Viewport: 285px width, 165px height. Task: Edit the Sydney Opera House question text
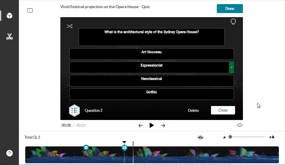151,37
